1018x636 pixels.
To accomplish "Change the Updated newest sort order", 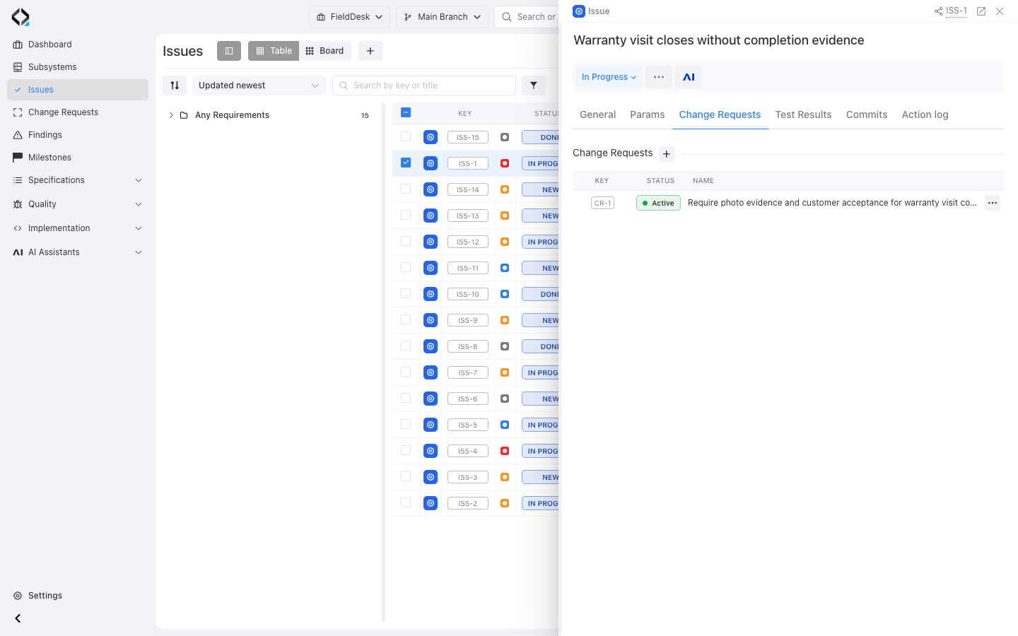I will click(259, 86).
